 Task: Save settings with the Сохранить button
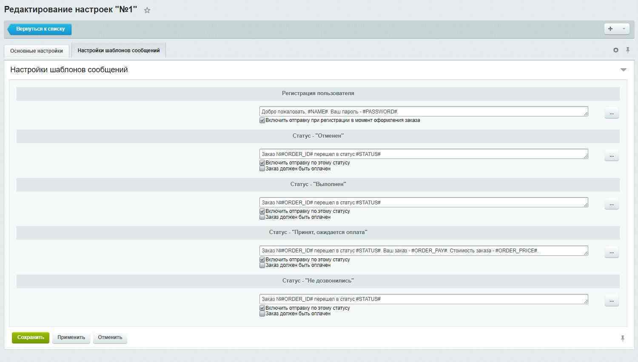[31, 338]
